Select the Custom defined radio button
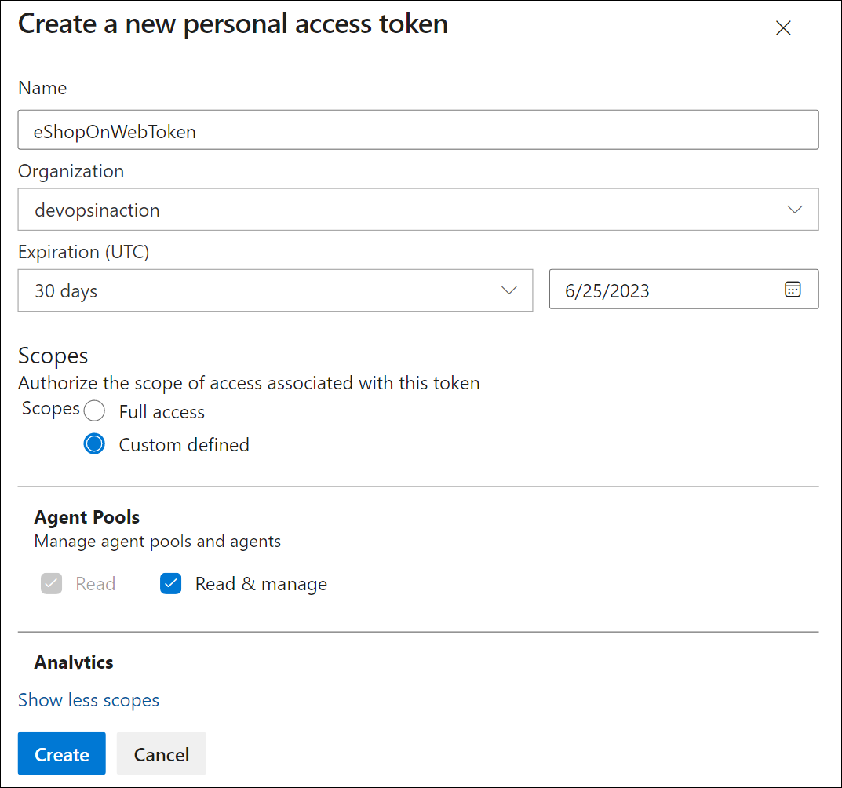Viewport: 842px width, 788px height. pos(94,444)
